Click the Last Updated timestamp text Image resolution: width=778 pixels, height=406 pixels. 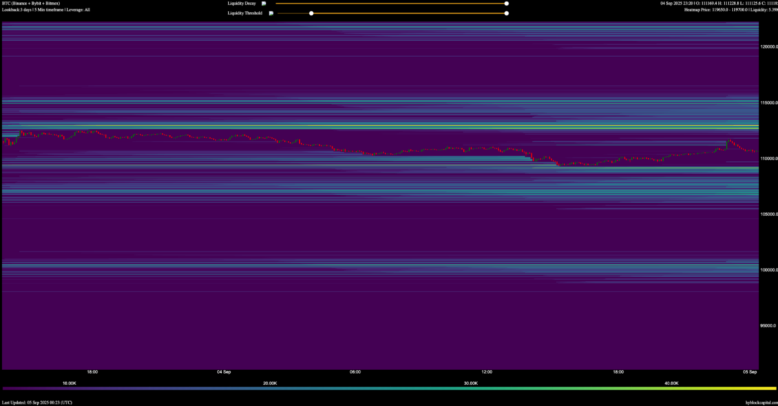click(37, 403)
